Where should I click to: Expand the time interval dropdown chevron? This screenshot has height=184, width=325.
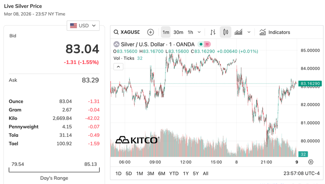pos(199,32)
